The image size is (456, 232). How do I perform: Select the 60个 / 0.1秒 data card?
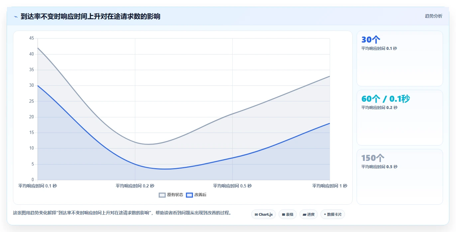pyautogui.click(x=399, y=118)
